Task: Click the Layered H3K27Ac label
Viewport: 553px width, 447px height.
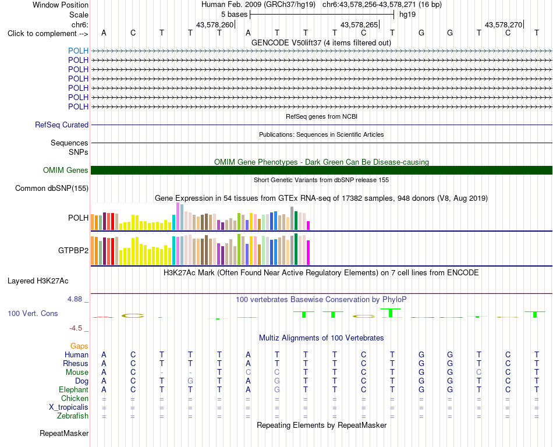Action: [x=38, y=281]
